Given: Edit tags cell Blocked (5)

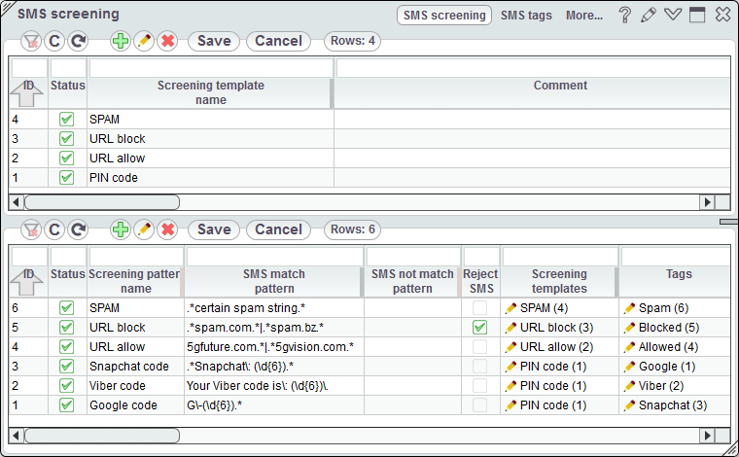Looking at the screenshot, I should (x=629, y=328).
